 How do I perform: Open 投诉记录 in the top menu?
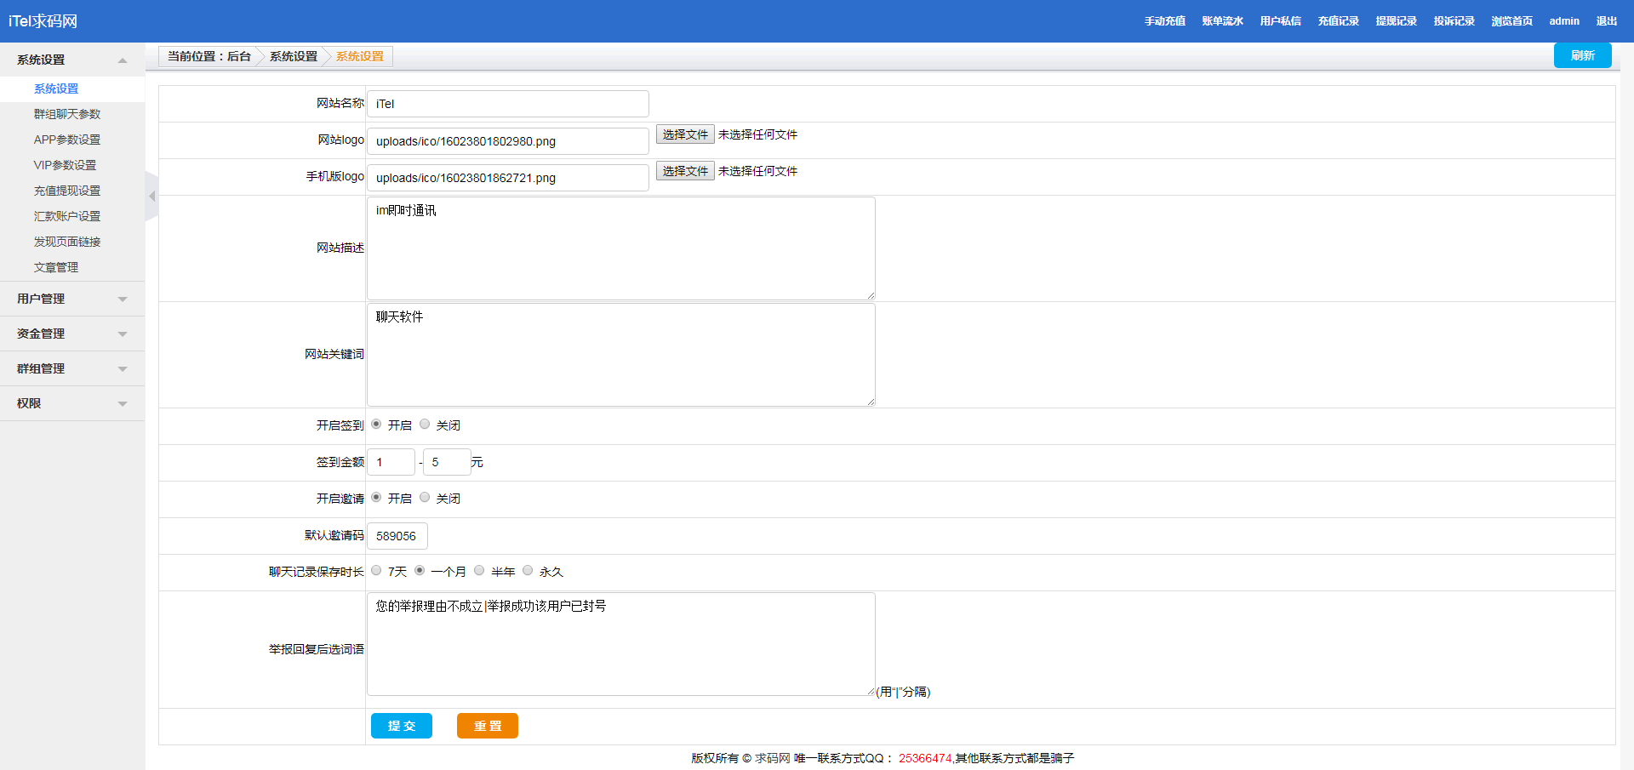click(x=1454, y=21)
